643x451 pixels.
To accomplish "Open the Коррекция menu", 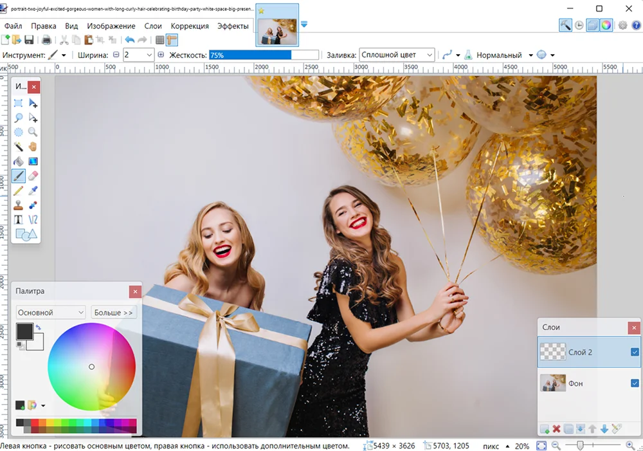I will tap(190, 26).
